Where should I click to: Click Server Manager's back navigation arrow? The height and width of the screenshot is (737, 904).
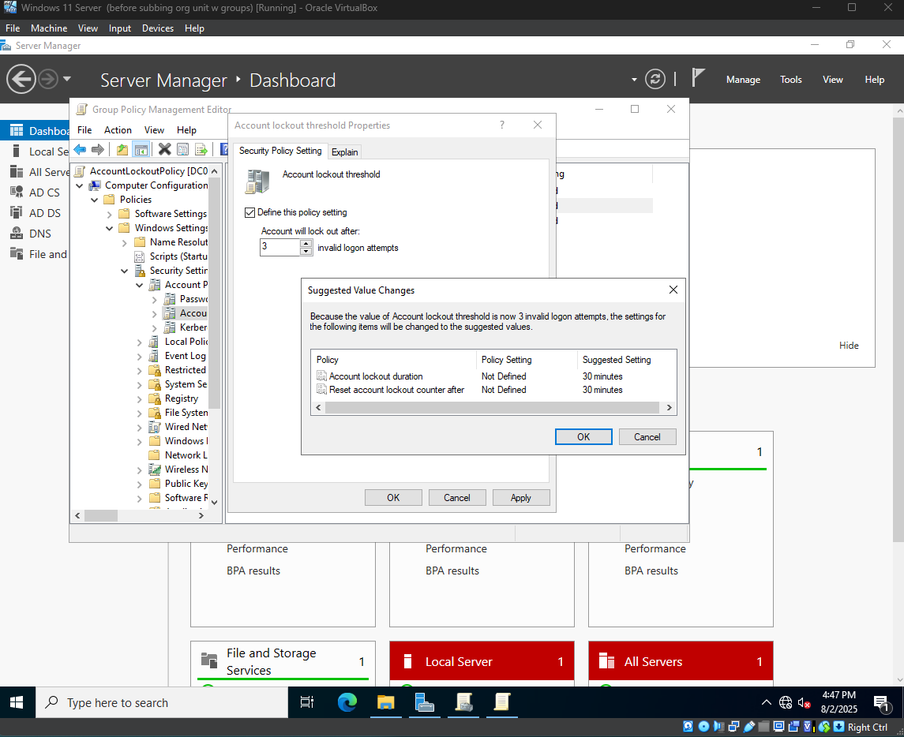click(21, 79)
